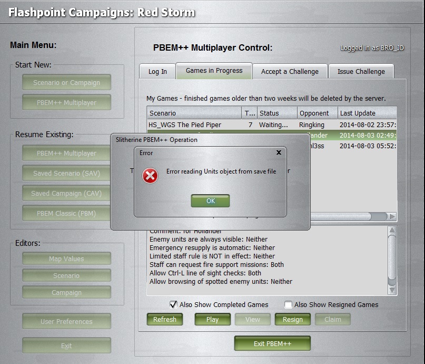The width and height of the screenshot is (425, 364).
Task: Open the Campaign editor
Action: pyautogui.click(x=67, y=292)
